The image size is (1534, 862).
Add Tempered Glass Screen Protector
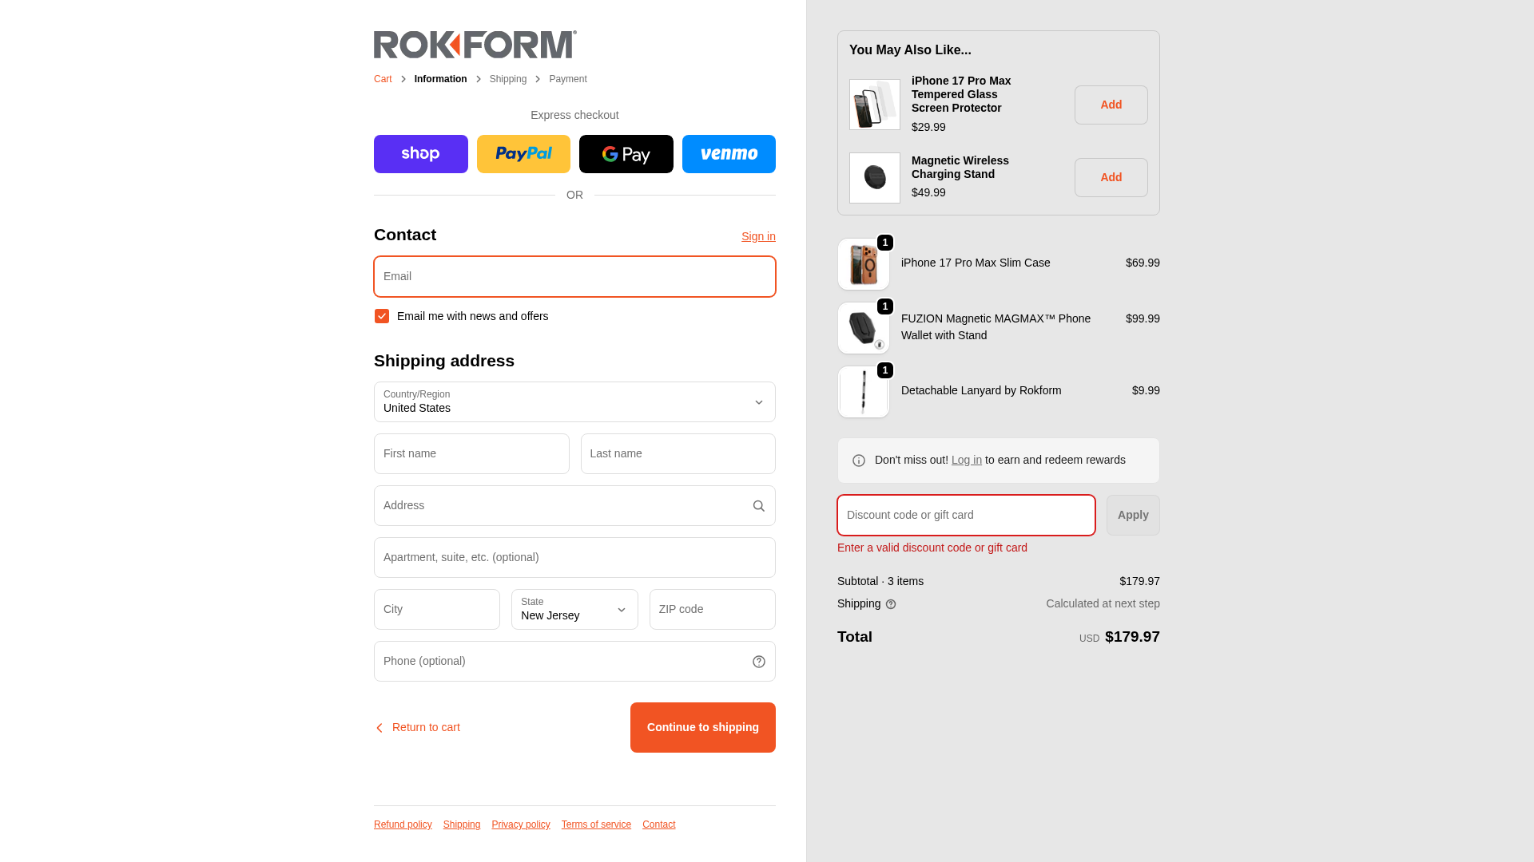1111,105
